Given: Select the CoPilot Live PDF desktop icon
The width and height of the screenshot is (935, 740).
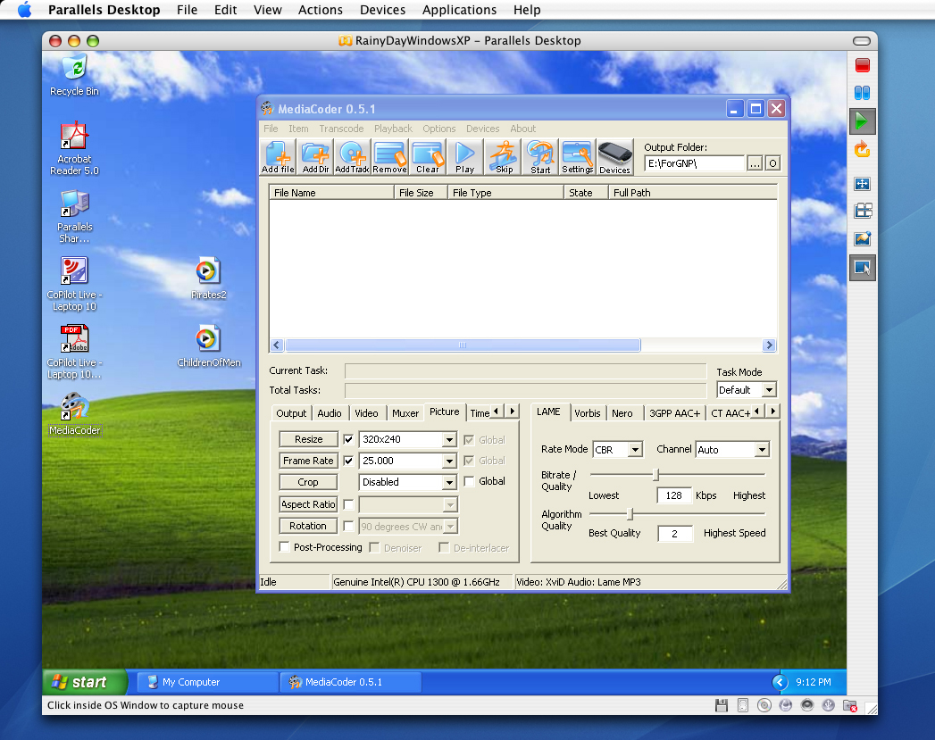Looking at the screenshot, I should (74, 353).
